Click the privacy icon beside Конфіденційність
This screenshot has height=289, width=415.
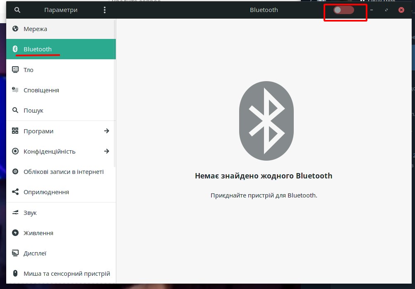point(15,151)
